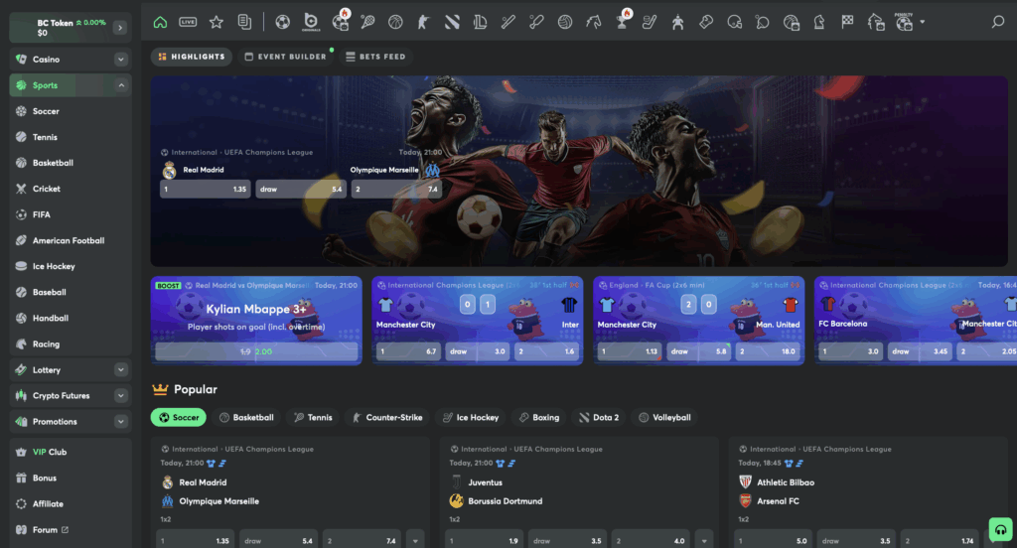
Task: Select Boxing filter under Popular
Action: (539, 418)
